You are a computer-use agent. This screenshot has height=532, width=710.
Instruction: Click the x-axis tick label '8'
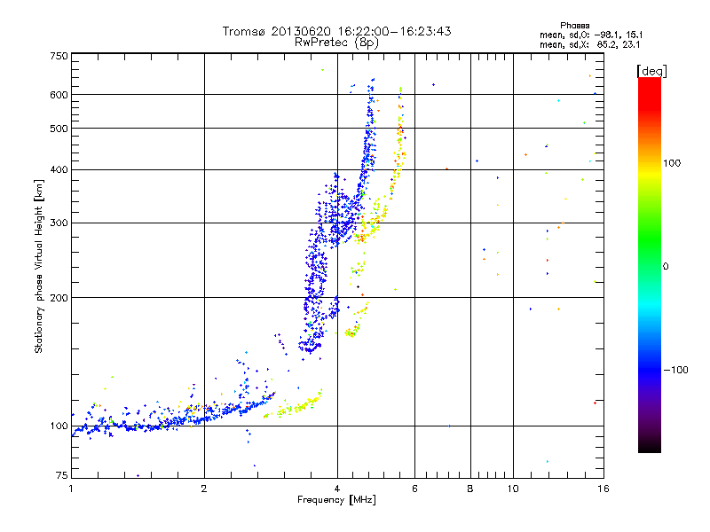470,489
